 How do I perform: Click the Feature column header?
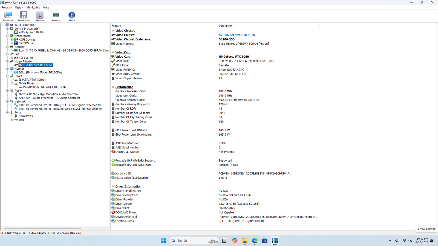coord(164,26)
